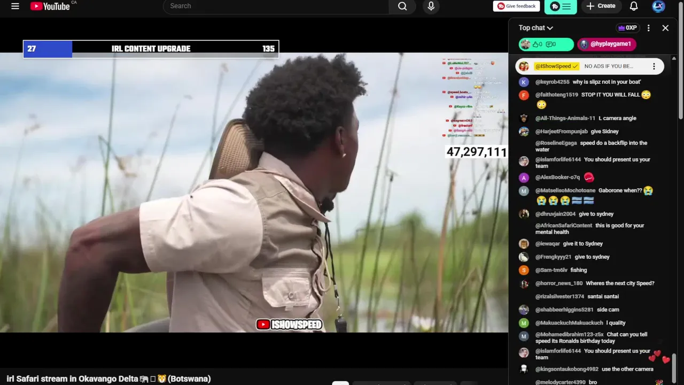Click @Mohamedibrahim123-z5x avatar
Image resolution: width=684 pixels, height=385 pixels.
[x=524, y=336]
